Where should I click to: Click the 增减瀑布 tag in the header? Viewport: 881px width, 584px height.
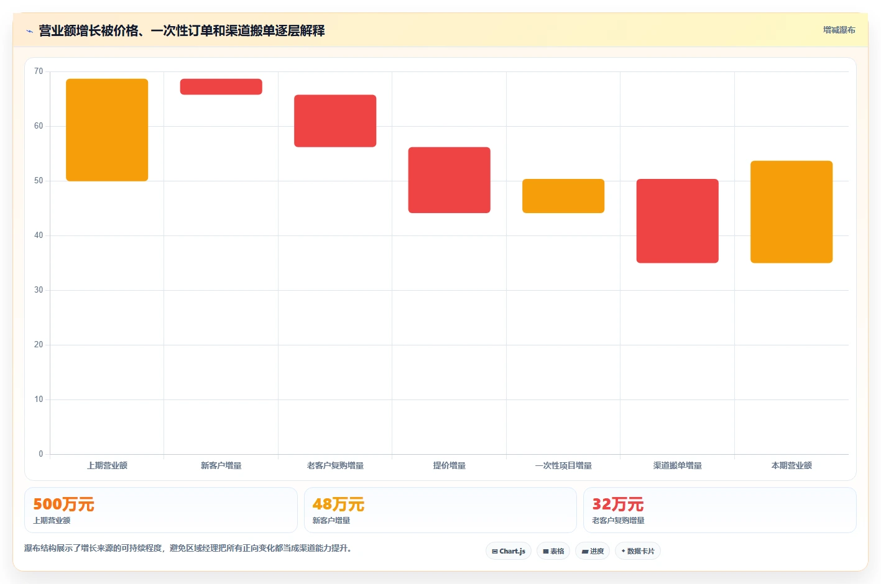pyautogui.click(x=839, y=30)
